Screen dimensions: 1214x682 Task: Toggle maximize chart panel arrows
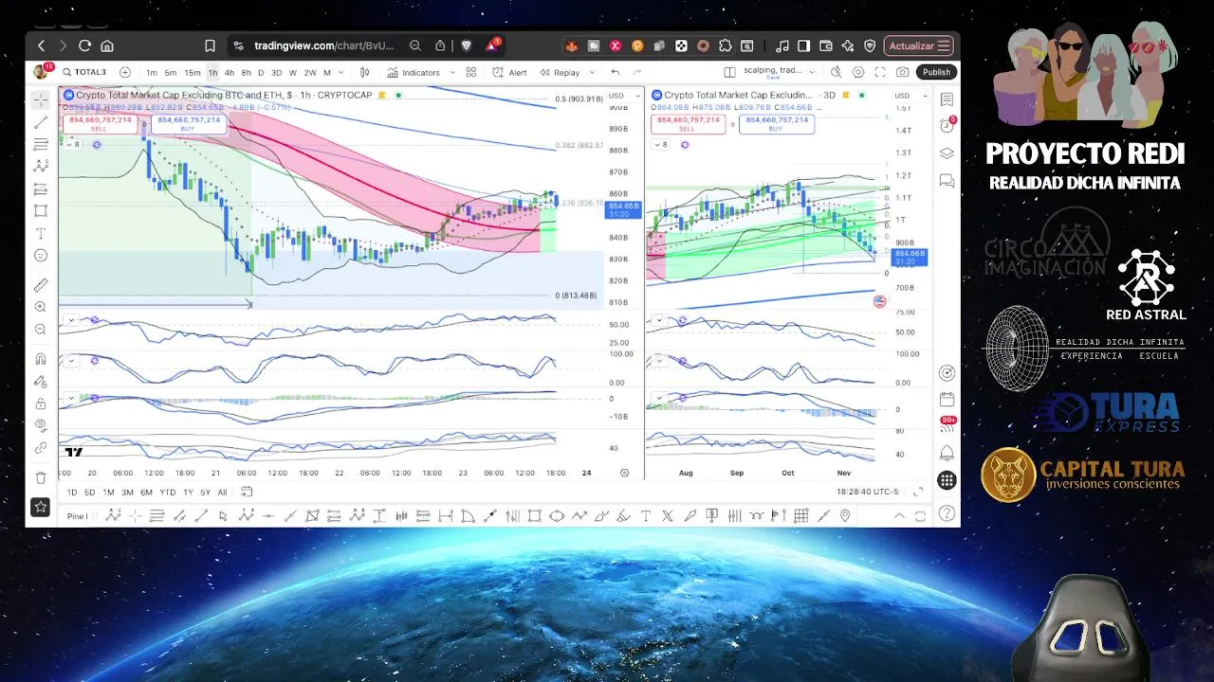[918, 492]
